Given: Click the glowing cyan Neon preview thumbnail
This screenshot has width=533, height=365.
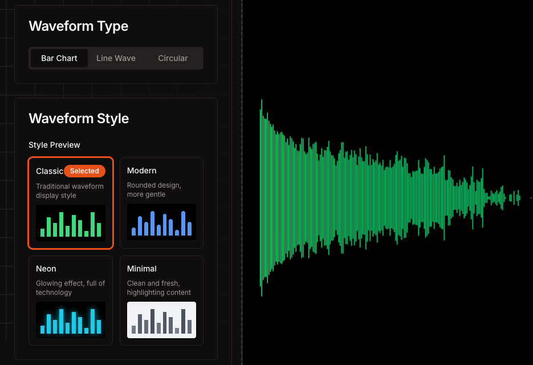Looking at the screenshot, I should coord(71,320).
